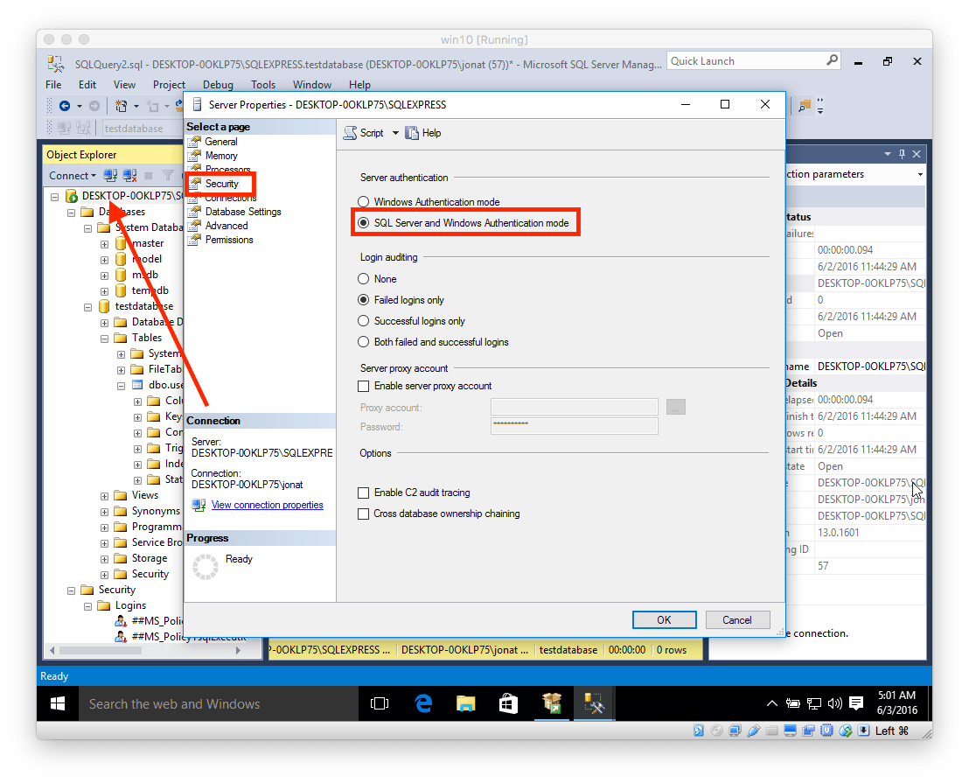The image size is (969, 783).
Task: Click the Quick Launch magnifier icon
Action: coord(833,60)
